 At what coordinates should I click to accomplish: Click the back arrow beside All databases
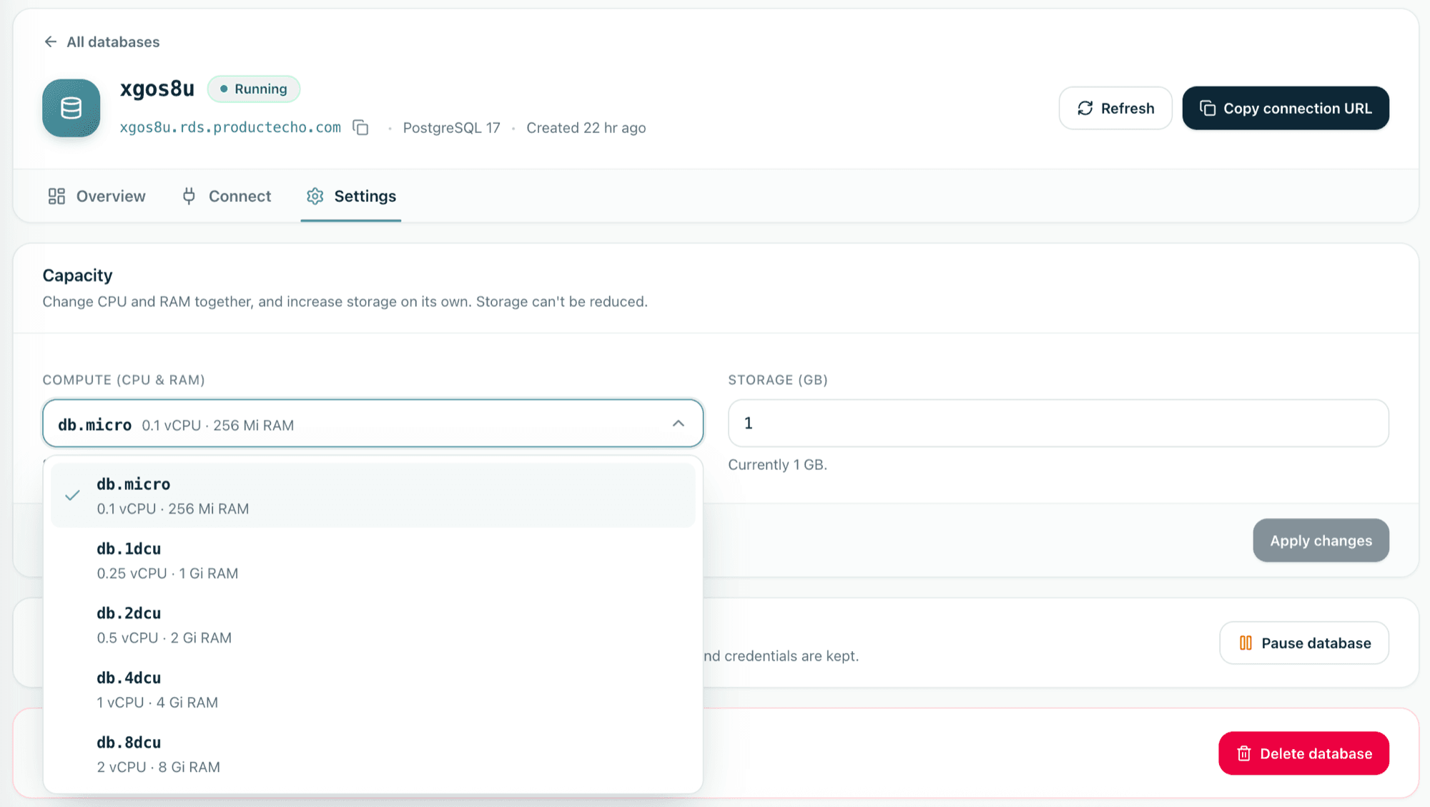50,41
